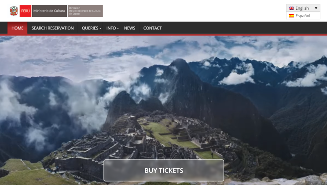
Task: Collapse the language selector with its black arrow
Action: point(316,8)
